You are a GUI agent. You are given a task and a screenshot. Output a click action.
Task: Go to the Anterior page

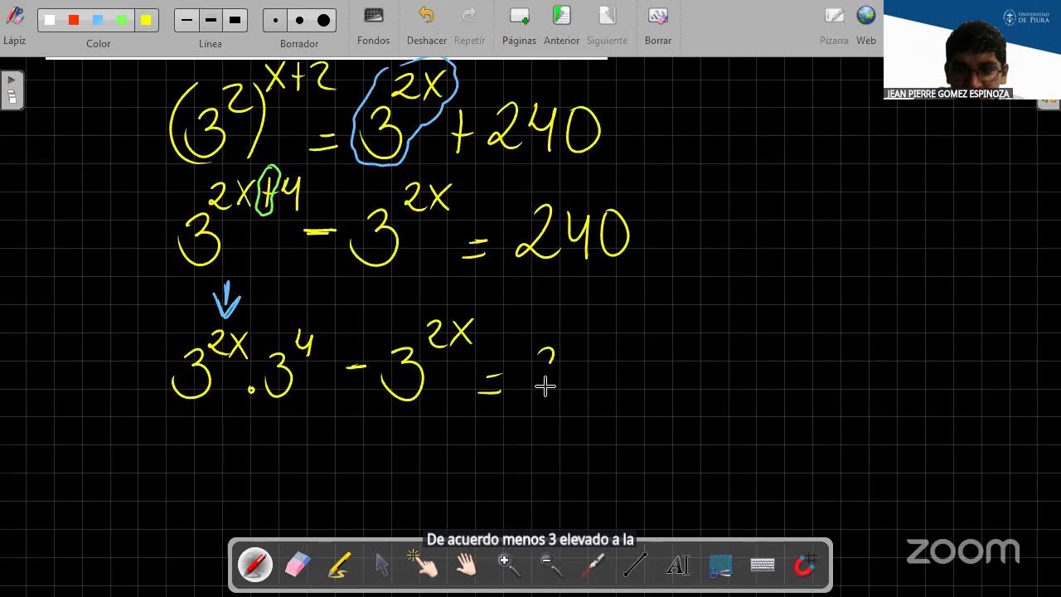coord(561,25)
